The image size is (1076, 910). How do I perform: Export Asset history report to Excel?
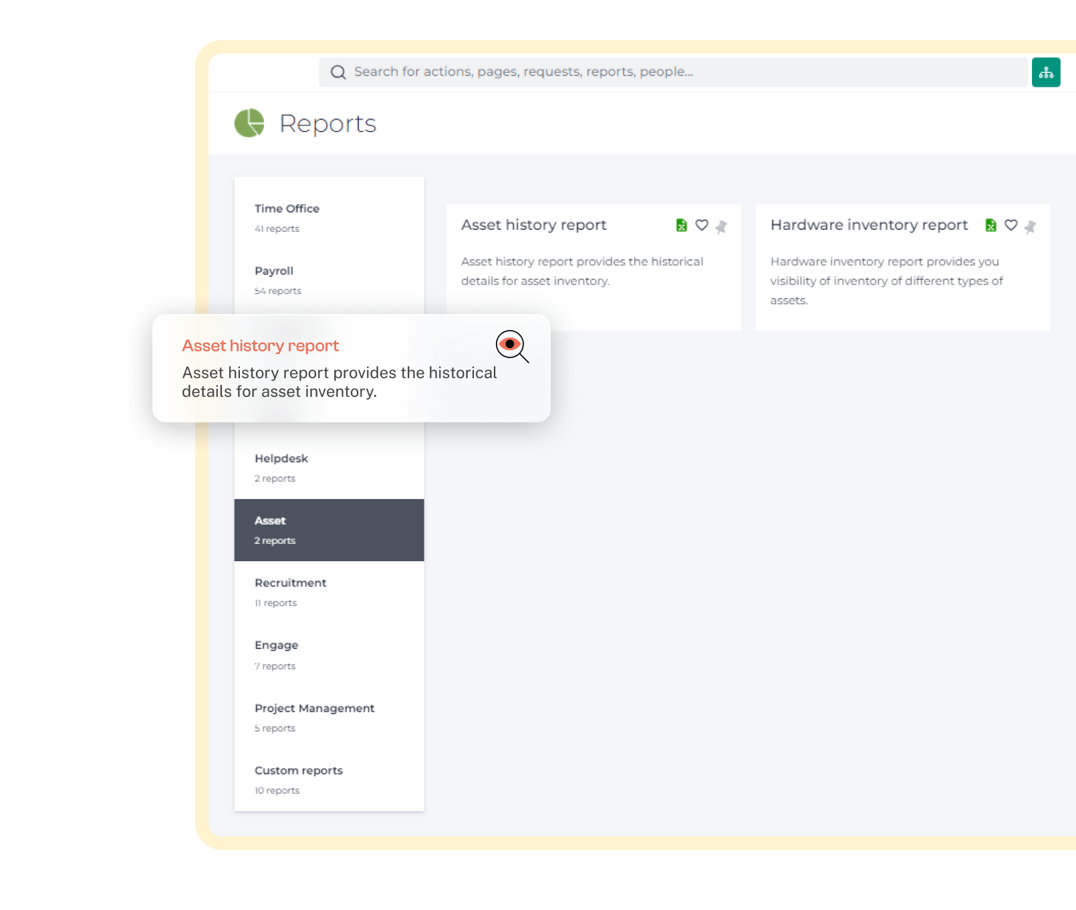681,226
